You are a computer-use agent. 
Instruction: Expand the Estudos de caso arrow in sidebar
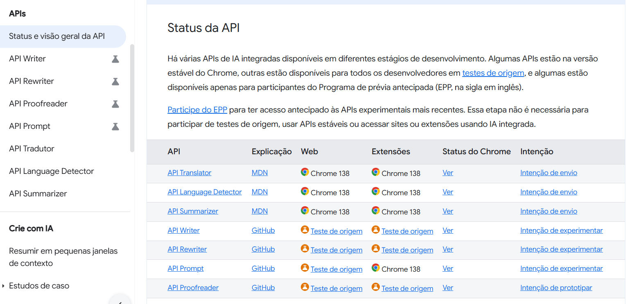click(x=3, y=286)
